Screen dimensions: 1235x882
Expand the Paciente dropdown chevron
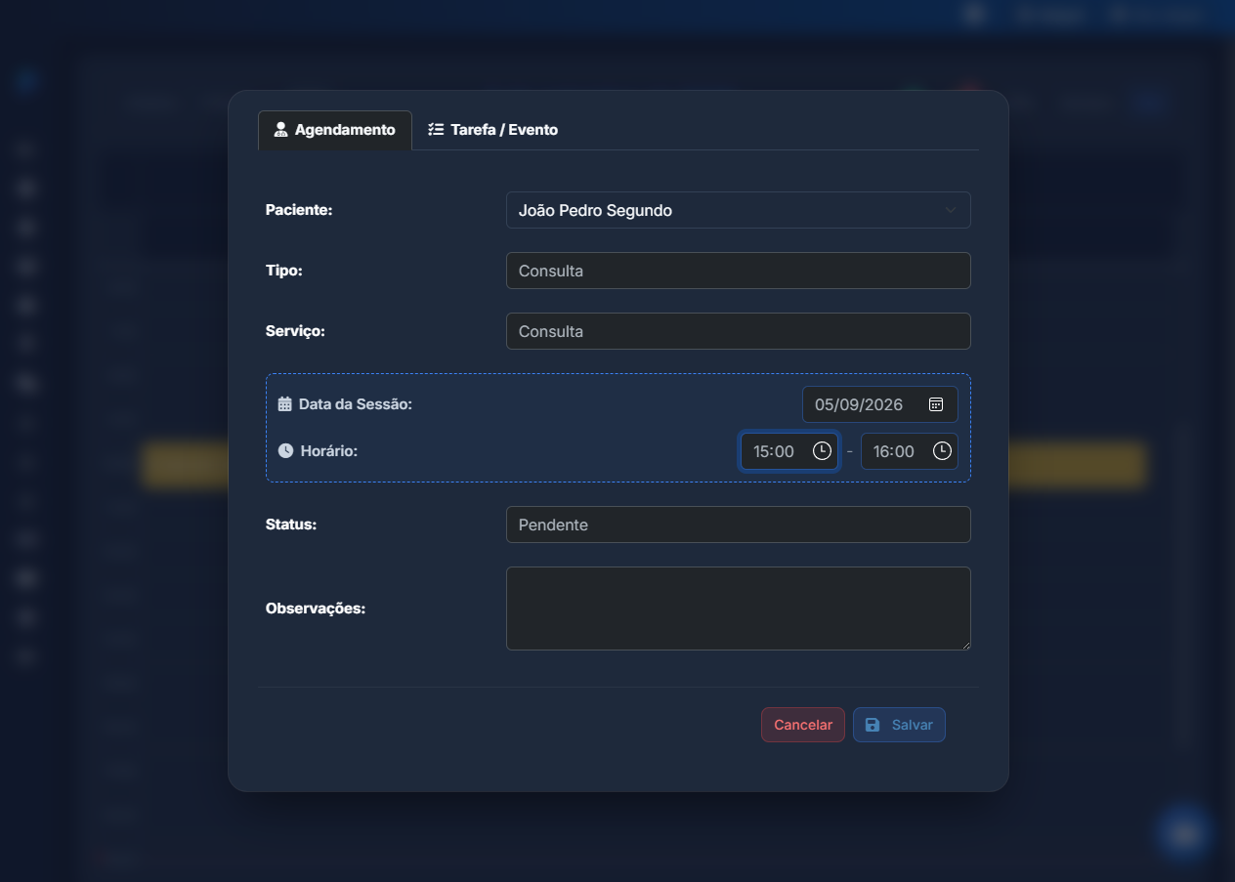click(951, 210)
